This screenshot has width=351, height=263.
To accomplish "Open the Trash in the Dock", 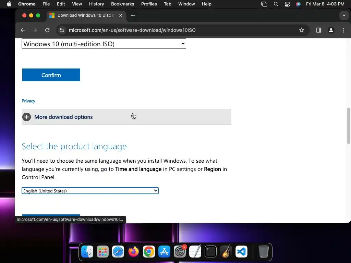I will pos(264,252).
